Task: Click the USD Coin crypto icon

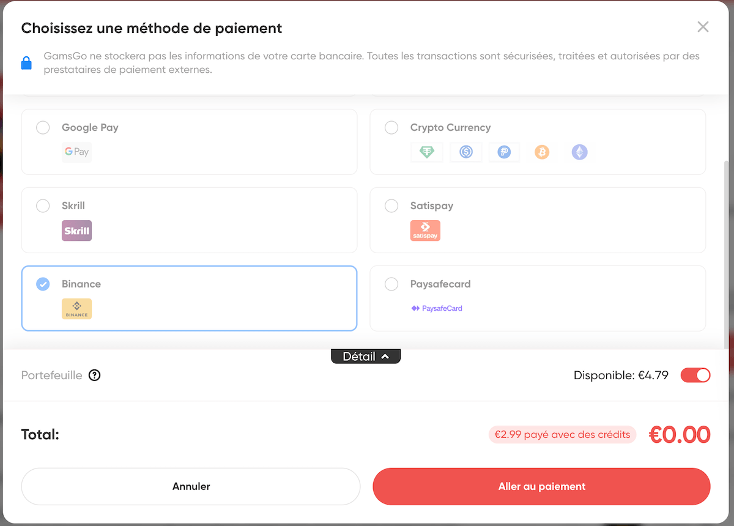Action: coord(466,152)
